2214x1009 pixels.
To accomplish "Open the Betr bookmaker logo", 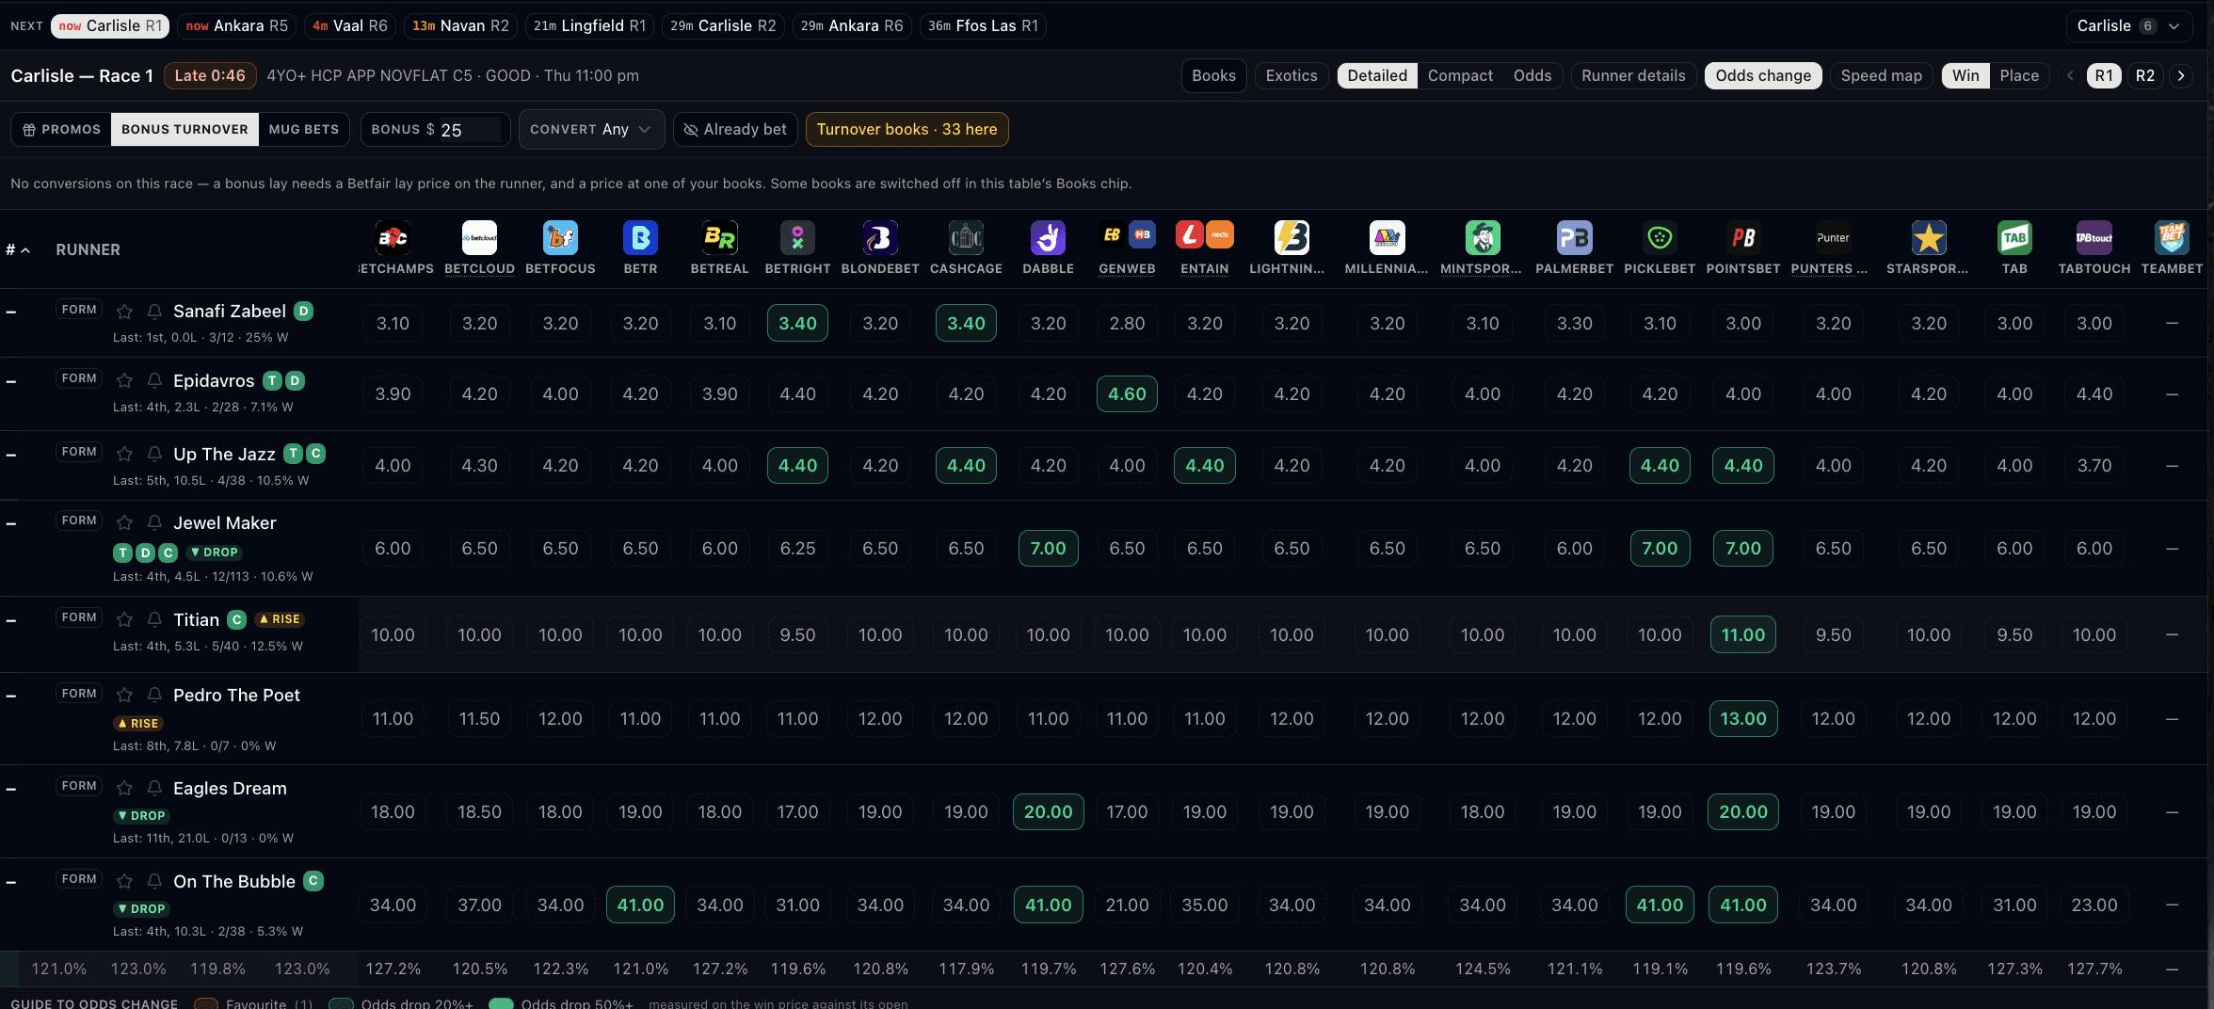I will click(640, 238).
